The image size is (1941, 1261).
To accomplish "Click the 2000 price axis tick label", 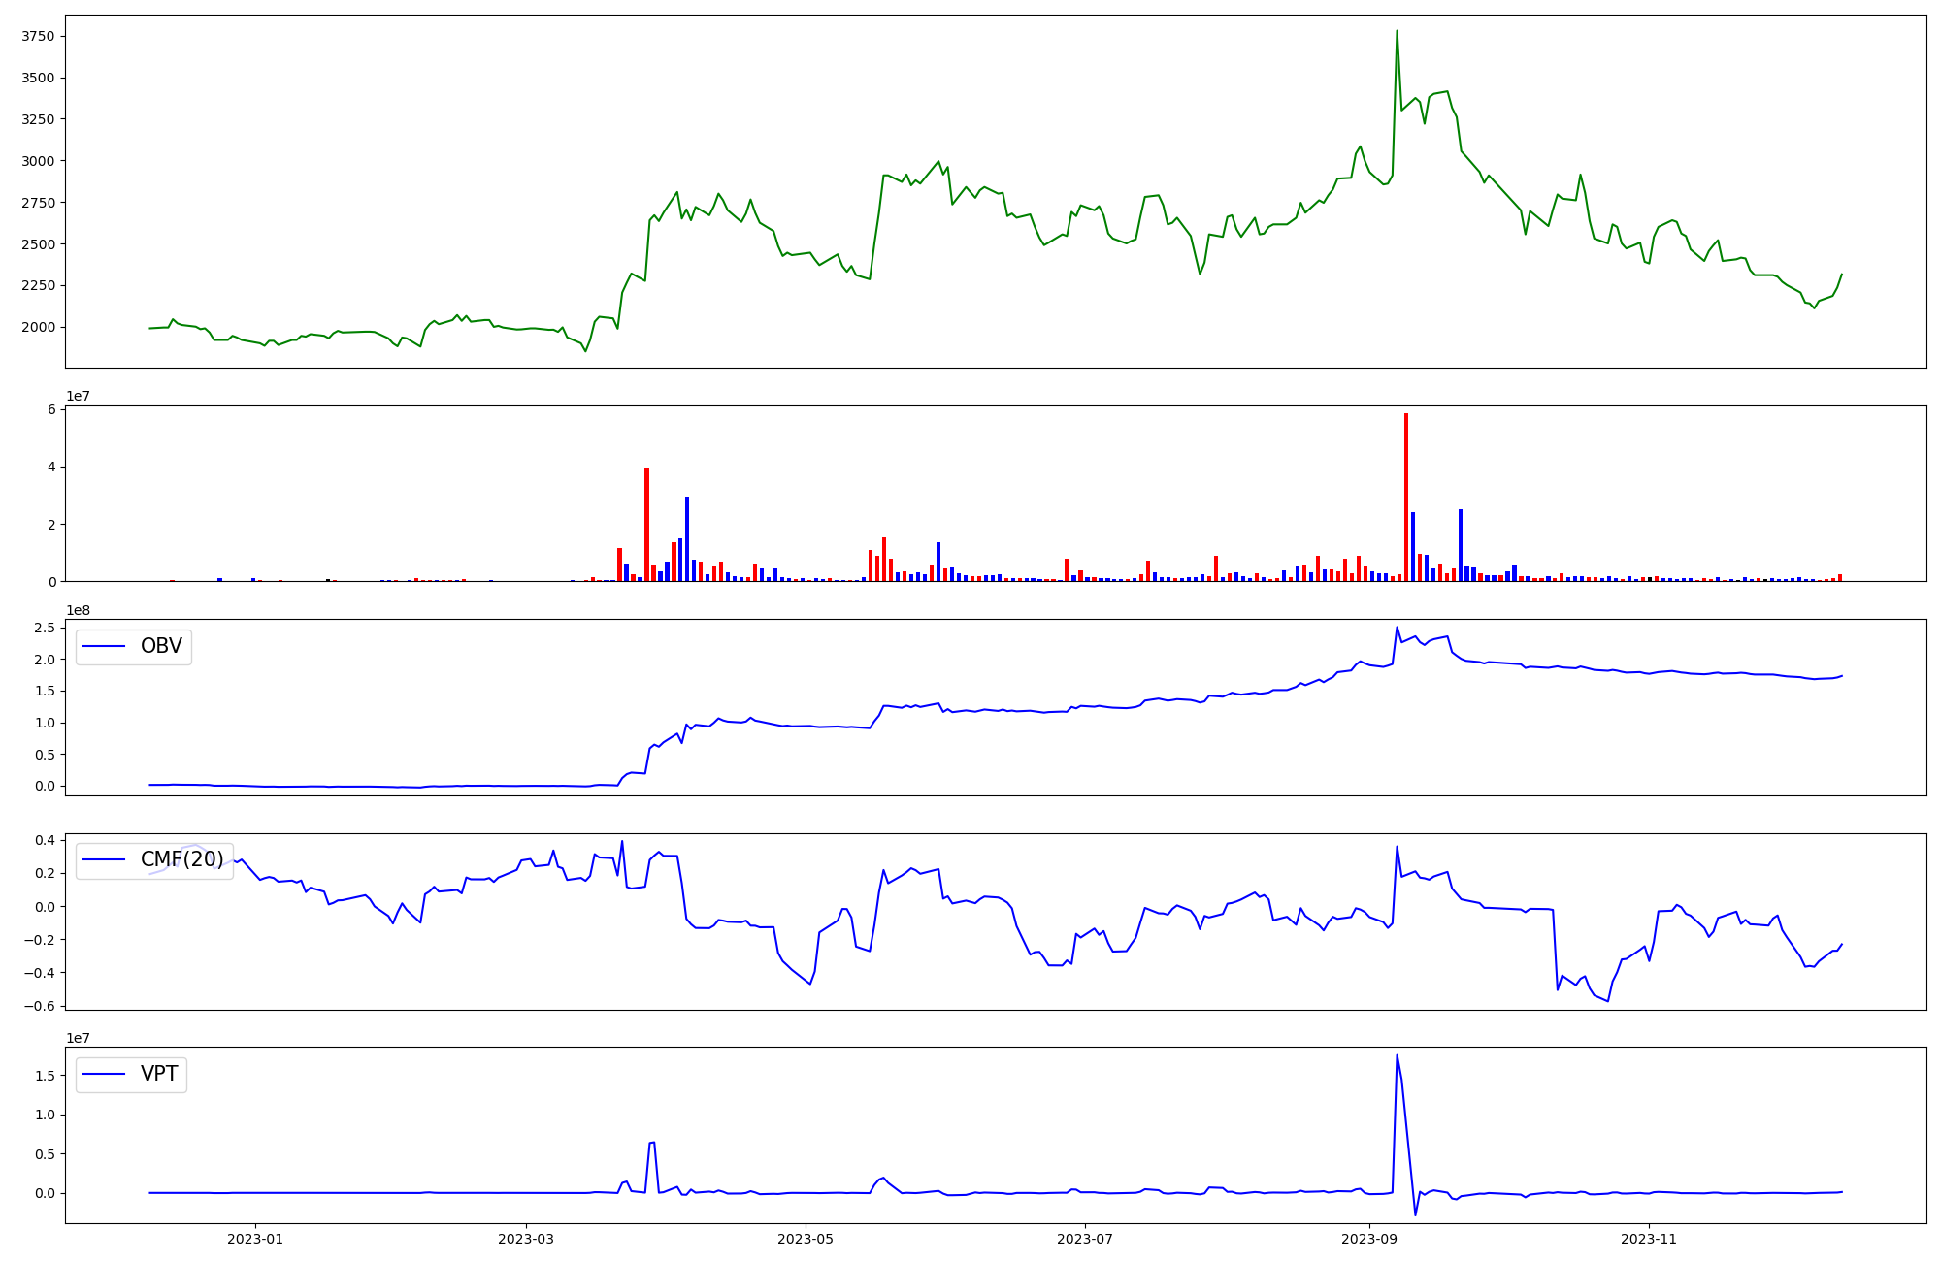I will click(40, 327).
